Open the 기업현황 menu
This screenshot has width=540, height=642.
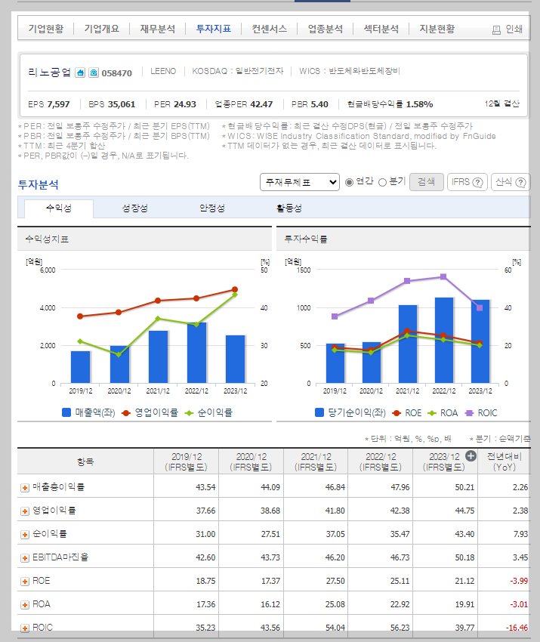pyautogui.click(x=46, y=29)
